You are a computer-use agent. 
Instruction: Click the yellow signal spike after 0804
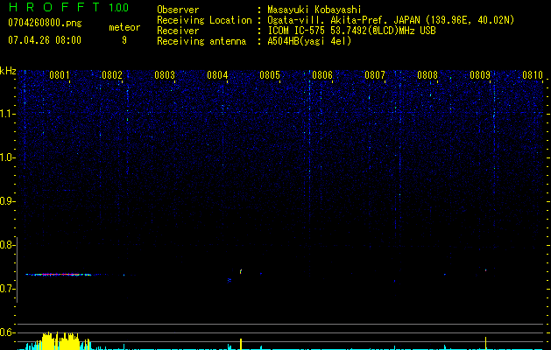tap(241, 344)
